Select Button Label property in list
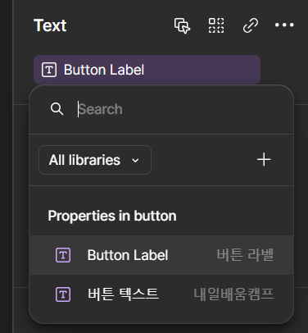 [x=161, y=255]
